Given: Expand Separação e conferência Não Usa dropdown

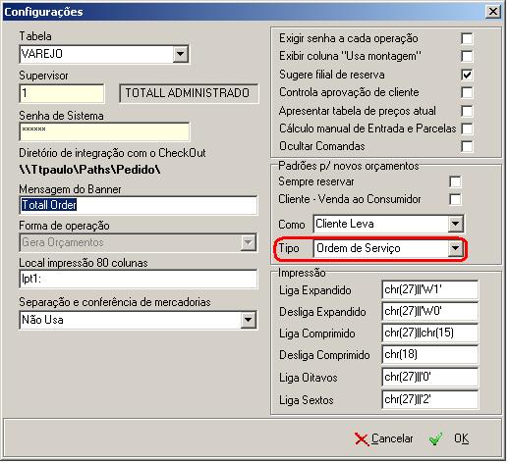Looking at the screenshot, I should [x=248, y=320].
